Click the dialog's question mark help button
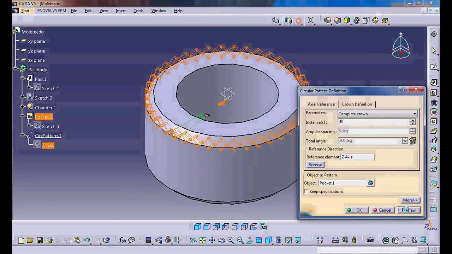The image size is (452, 254). tap(404, 90)
